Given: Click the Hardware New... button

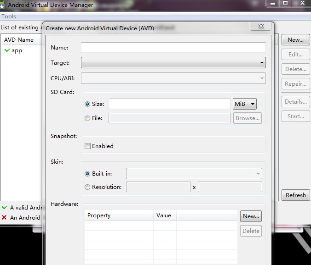Looking at the screenshot, I should [251, 216].
